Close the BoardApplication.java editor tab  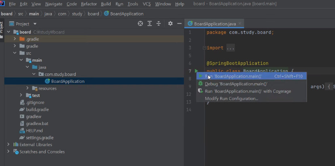click(240, 24)
